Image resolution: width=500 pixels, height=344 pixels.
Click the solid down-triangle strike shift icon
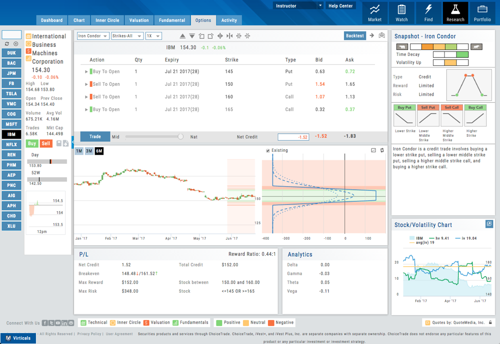coord(192,36)
